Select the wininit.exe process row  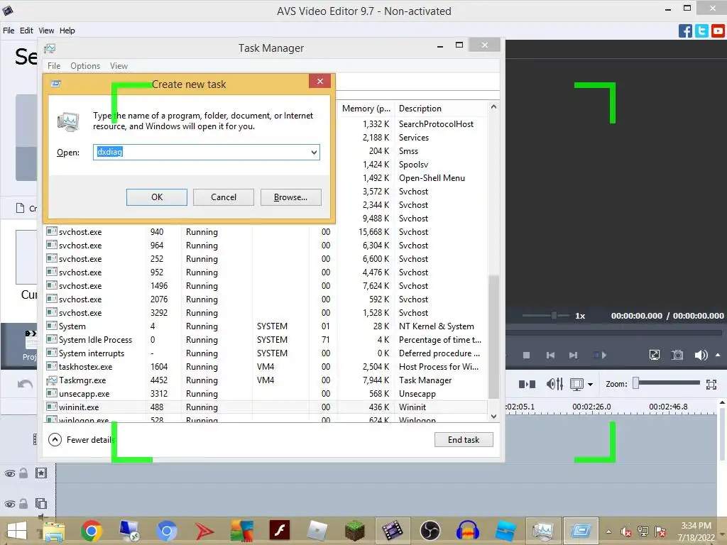[266, 407]
